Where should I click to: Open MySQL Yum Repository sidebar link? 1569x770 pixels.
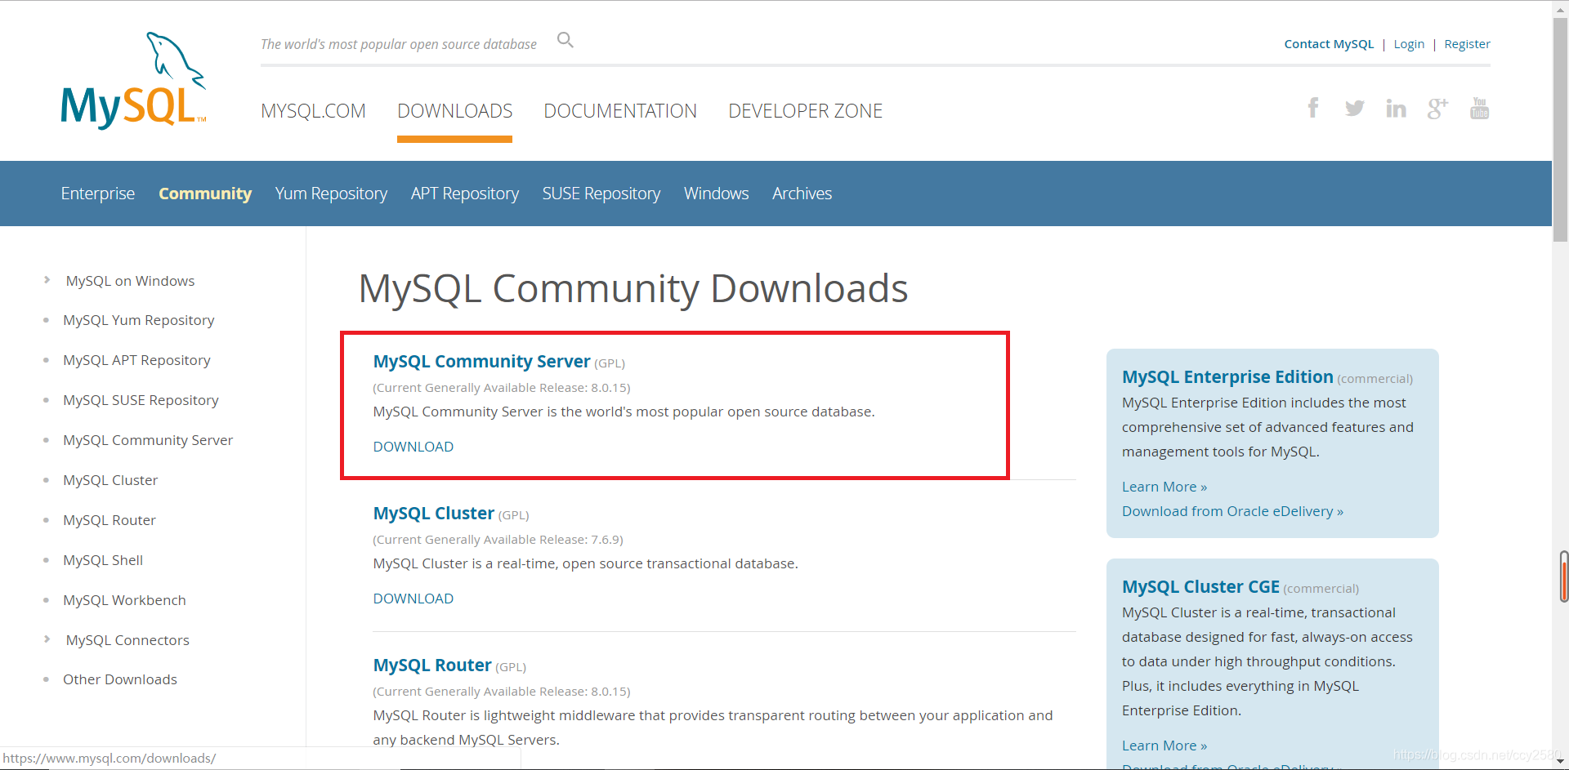139,320
